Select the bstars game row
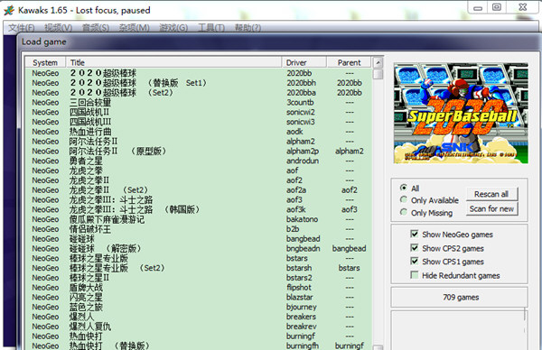Viewport: 542px width, 350px height. 199,258
